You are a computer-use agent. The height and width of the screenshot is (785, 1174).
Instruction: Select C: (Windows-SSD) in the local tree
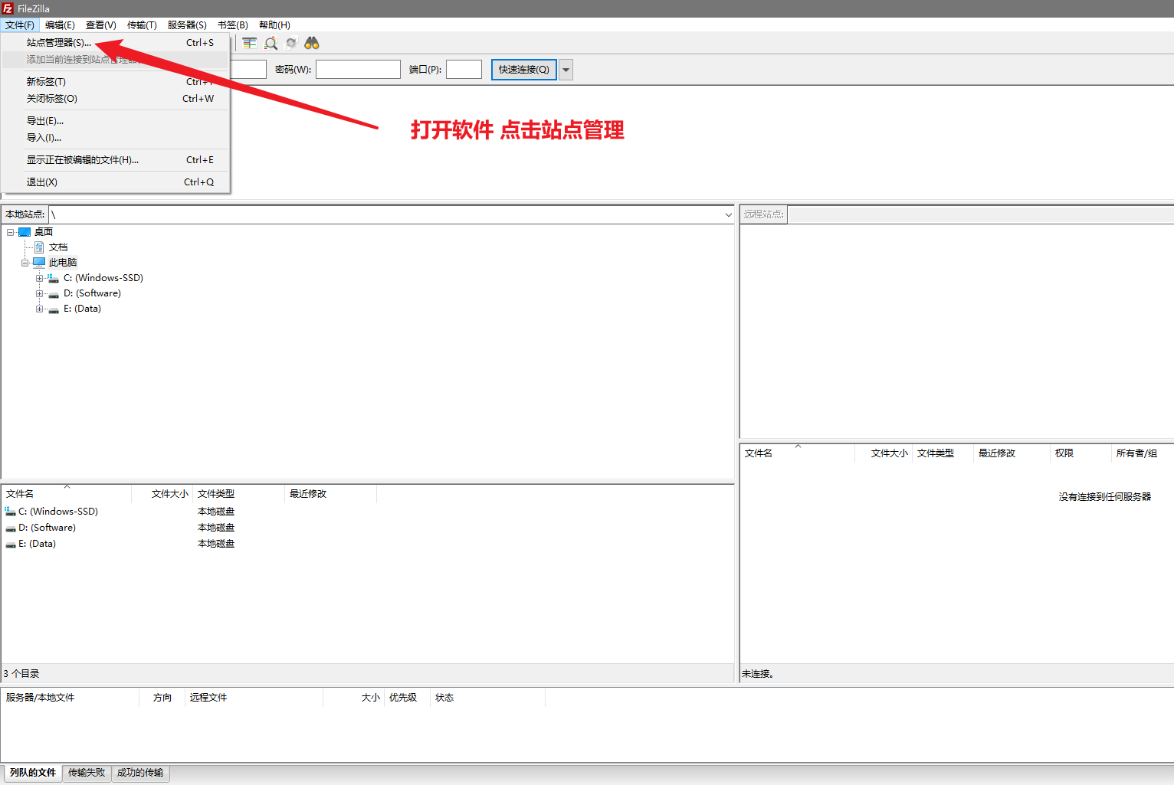(103, 278)
